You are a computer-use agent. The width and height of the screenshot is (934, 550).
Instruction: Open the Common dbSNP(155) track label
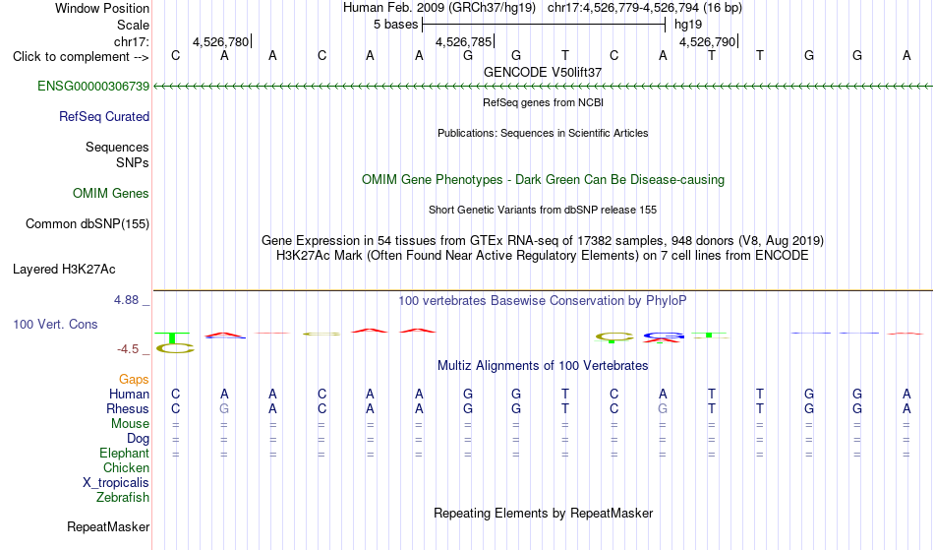coord(87,223)
